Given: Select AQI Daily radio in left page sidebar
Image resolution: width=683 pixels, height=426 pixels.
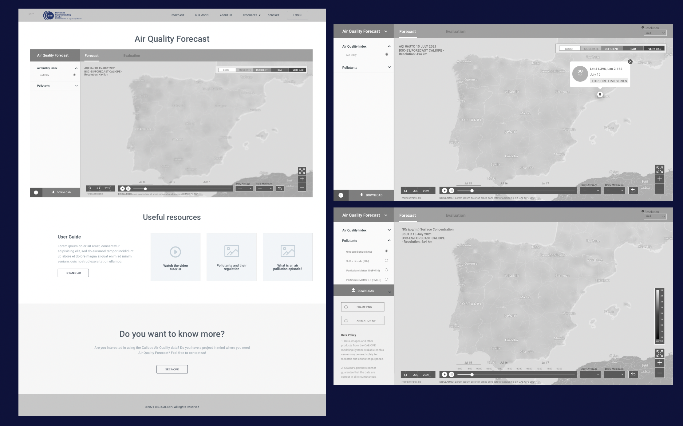Looking at the screenshot, I should point(74,75).
